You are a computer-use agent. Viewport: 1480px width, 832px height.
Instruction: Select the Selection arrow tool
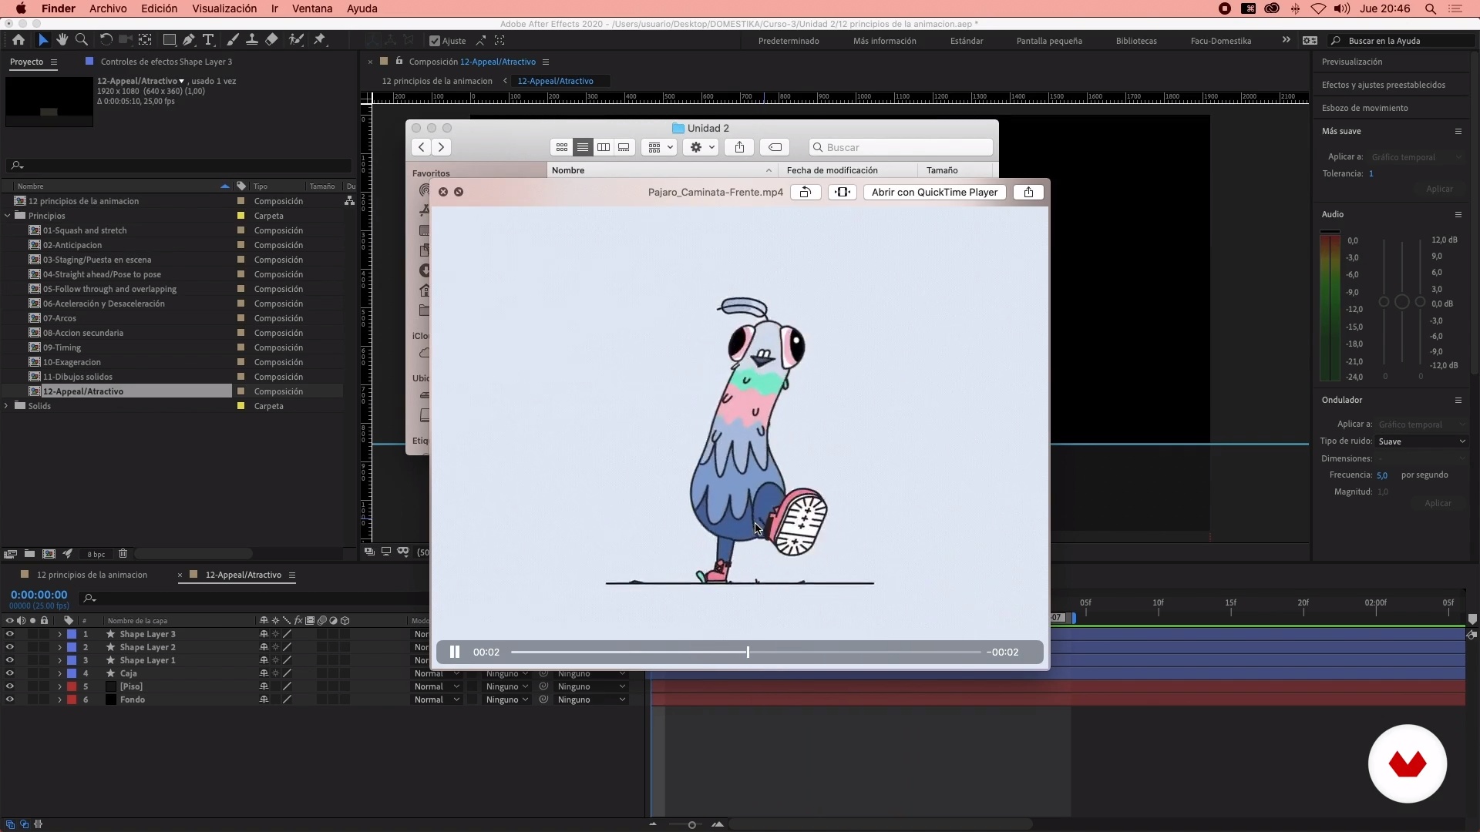[x=43, y=40]
